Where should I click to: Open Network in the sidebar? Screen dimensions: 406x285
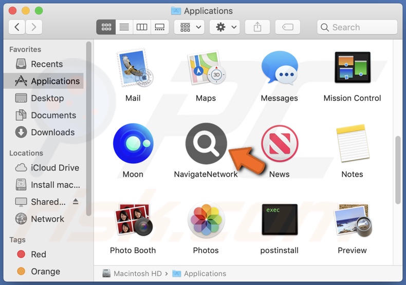tap(44, 219)
